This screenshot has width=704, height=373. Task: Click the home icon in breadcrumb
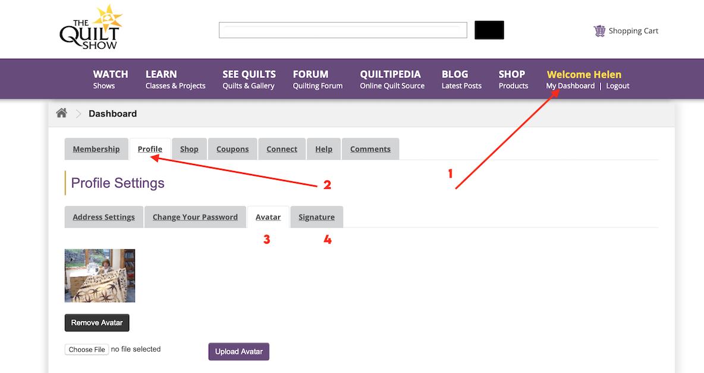pos(61,113)
